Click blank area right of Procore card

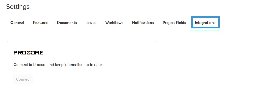tap(210, 65)
